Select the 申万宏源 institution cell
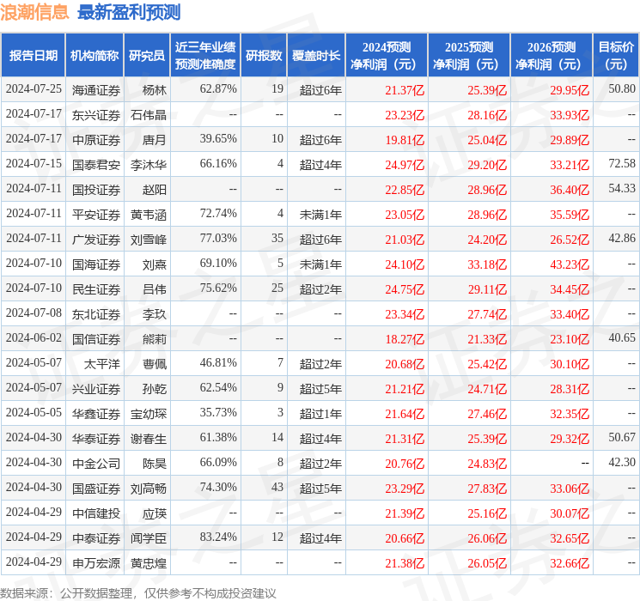 tap(96, 563)
